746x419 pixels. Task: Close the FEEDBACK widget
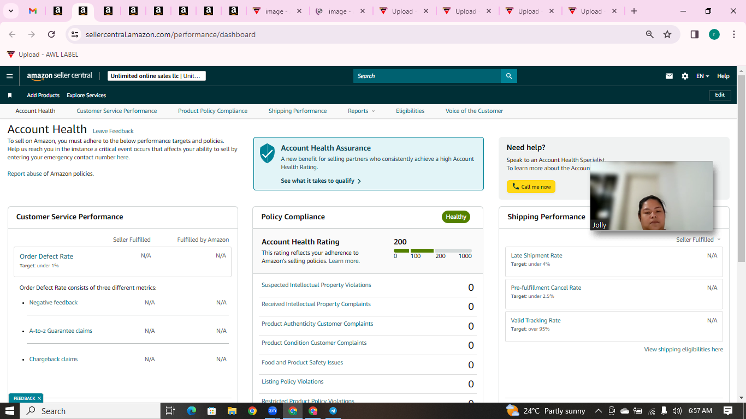[39, 398]
